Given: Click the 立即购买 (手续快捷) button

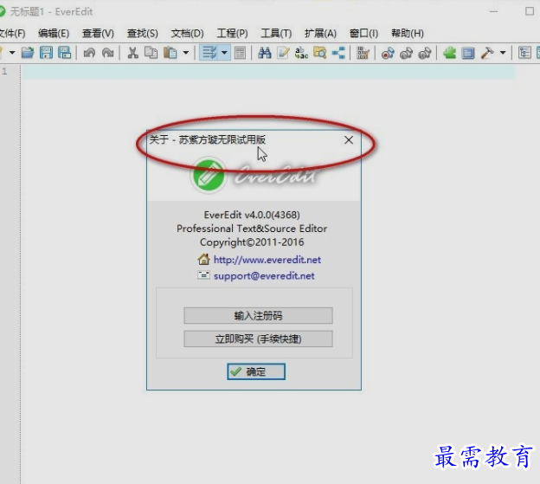Looking at the screenshot, I should tap(258, 339).
